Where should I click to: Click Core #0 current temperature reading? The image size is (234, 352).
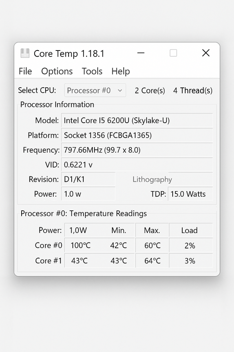click(x=81, y=246)
